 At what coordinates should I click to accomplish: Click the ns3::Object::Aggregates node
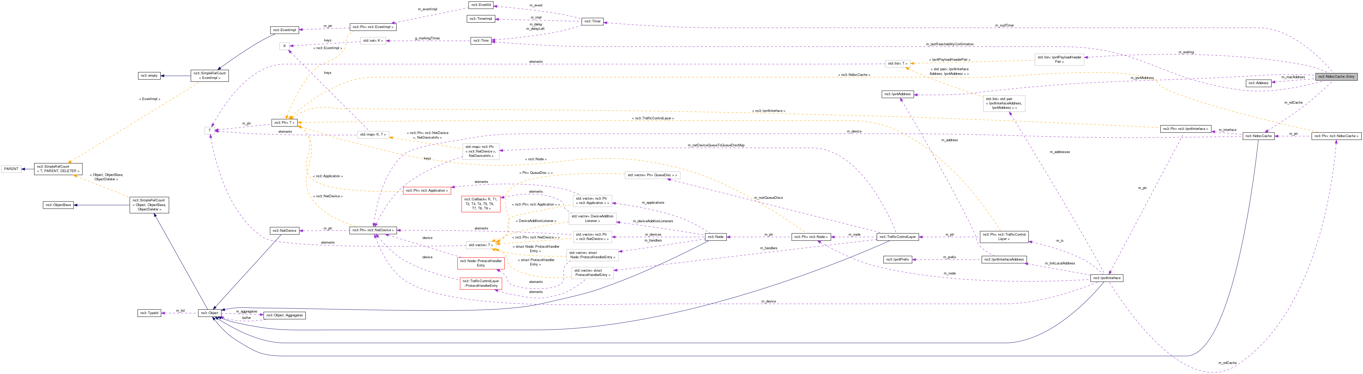284,315
